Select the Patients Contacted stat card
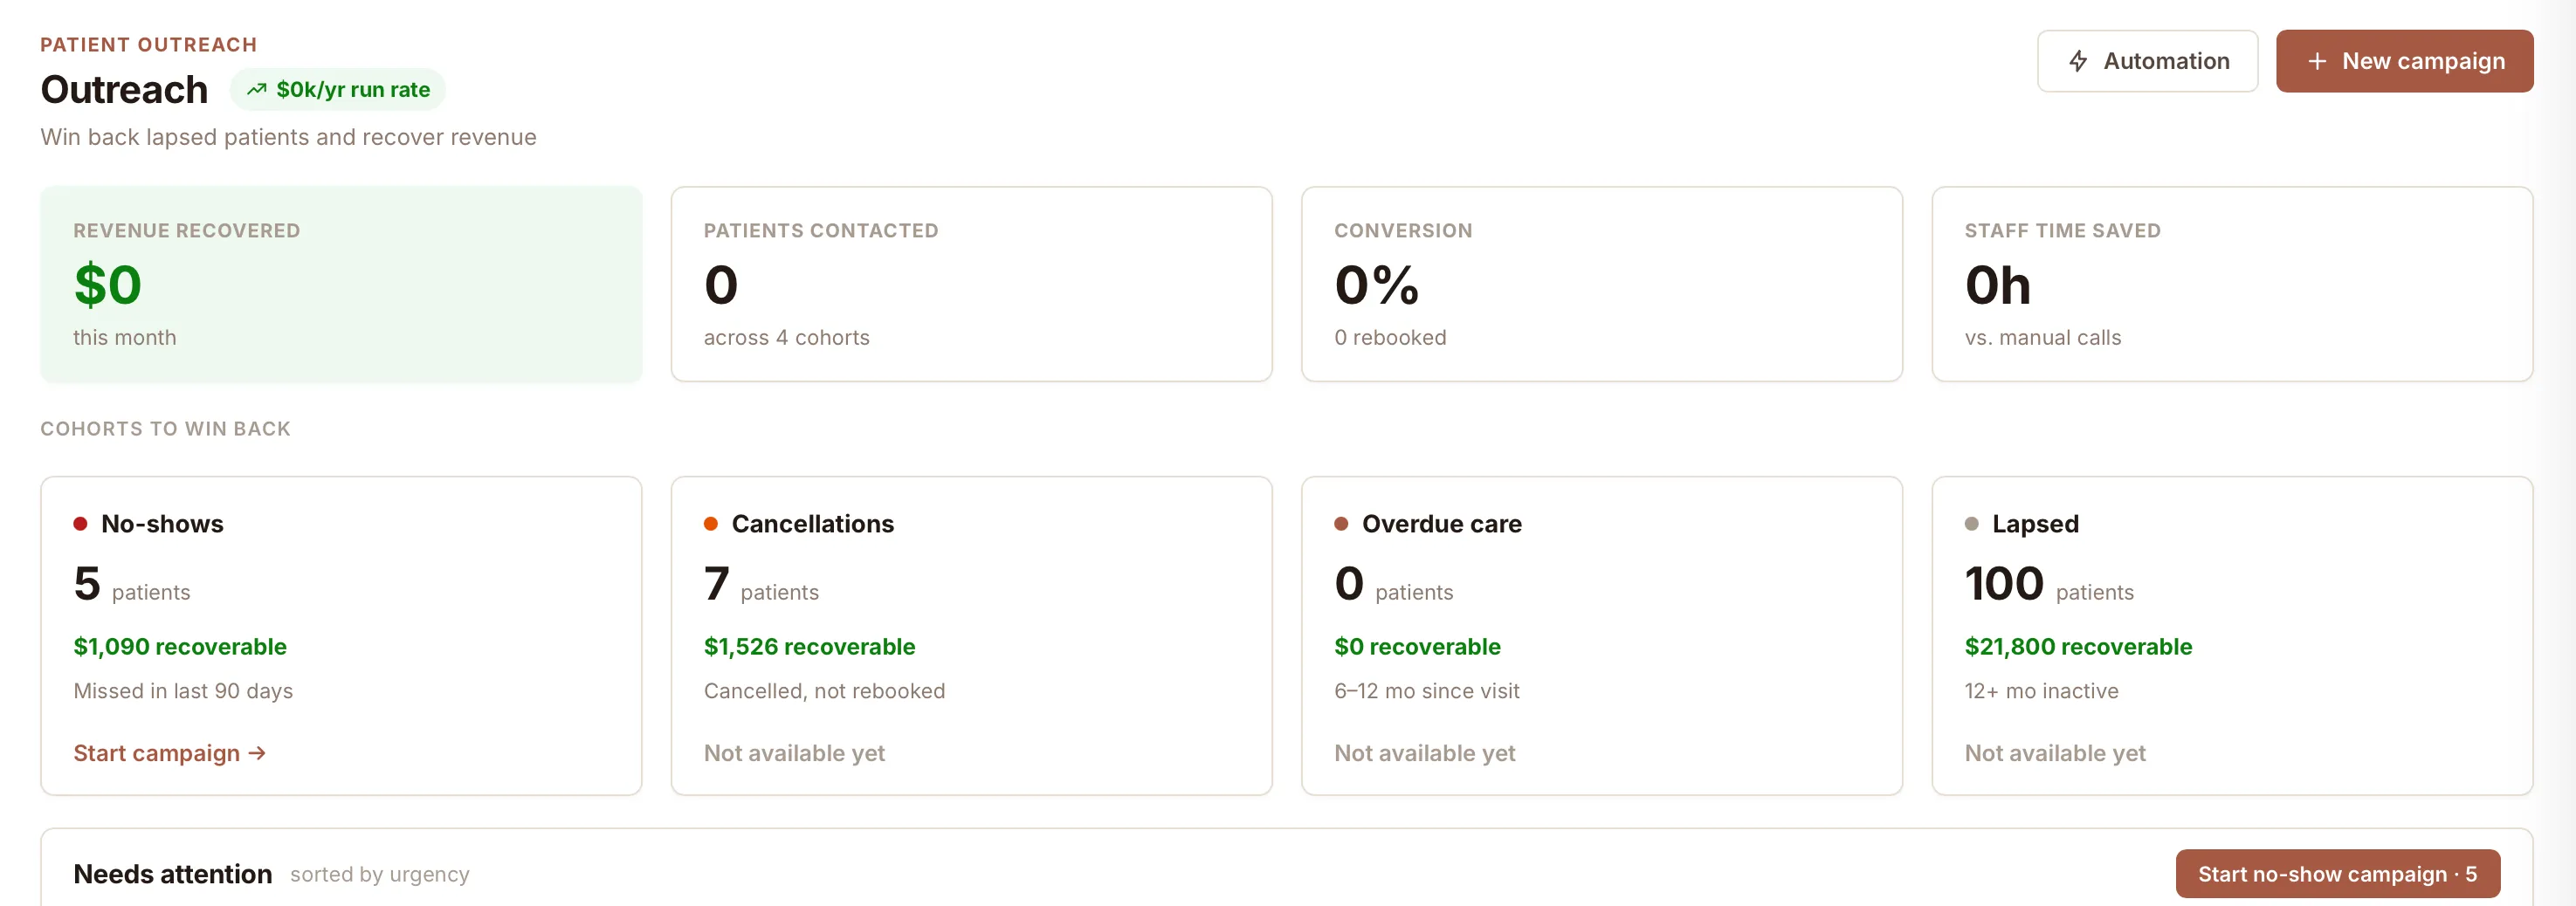Screen dimensions: 2576x906 pyautogui.click(x=971, y=284)
